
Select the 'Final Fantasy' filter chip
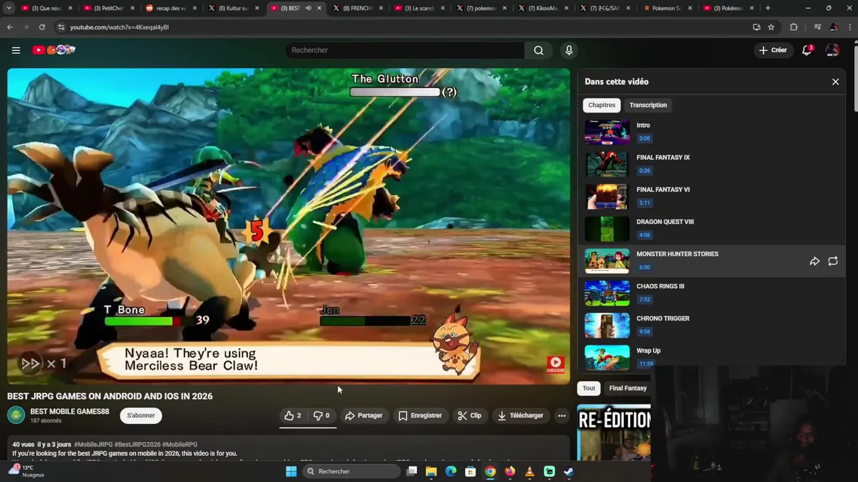click(627, 388)
